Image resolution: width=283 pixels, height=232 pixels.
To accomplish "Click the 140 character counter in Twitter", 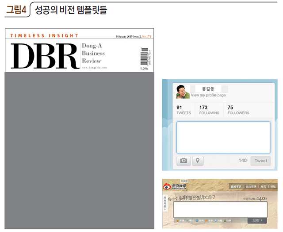I will pyautogui.click(x=243, y=160).
